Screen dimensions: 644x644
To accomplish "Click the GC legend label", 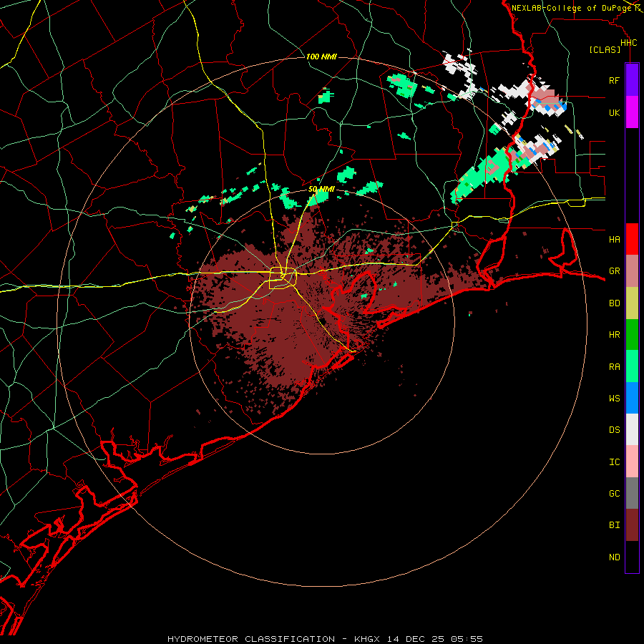I will [x=614, y=493].
